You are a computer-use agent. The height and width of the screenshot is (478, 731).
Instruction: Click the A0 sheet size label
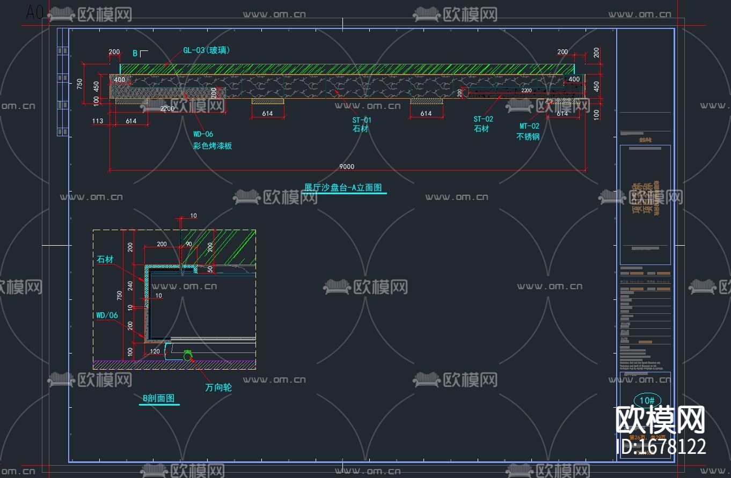click(x=35, y=13)
